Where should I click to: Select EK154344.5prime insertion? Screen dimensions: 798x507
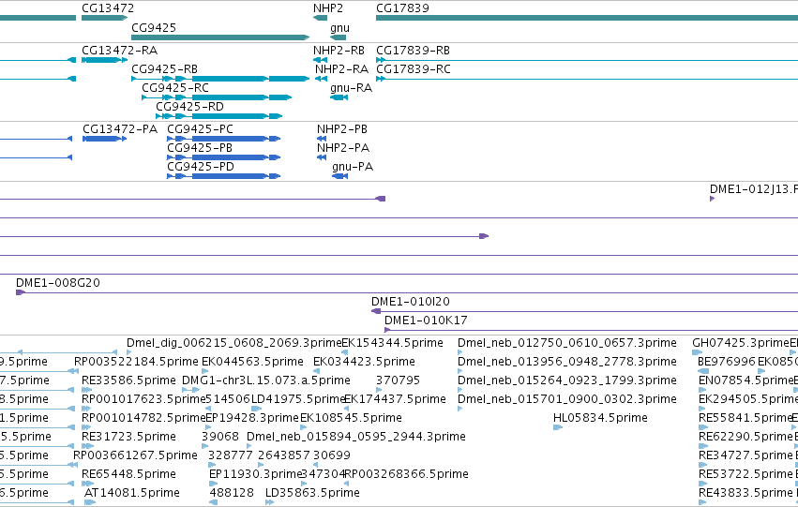coord(344,351)
